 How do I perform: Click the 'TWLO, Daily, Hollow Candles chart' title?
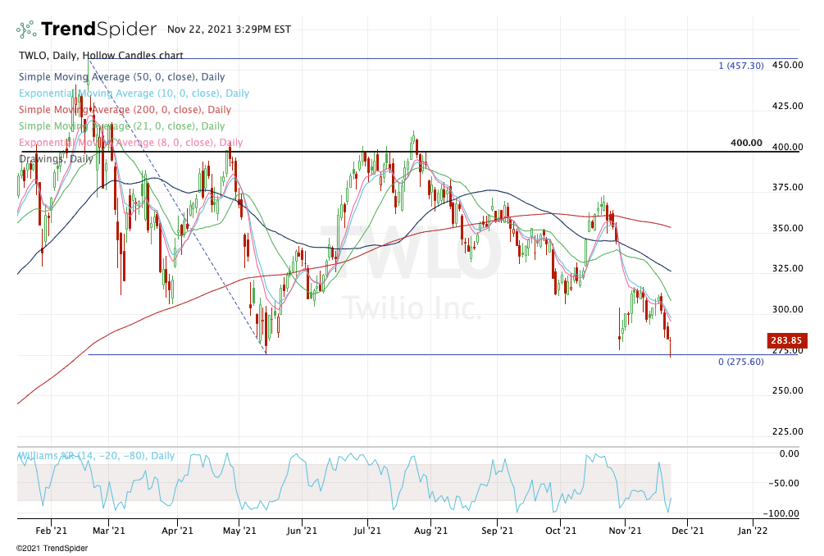101,55
